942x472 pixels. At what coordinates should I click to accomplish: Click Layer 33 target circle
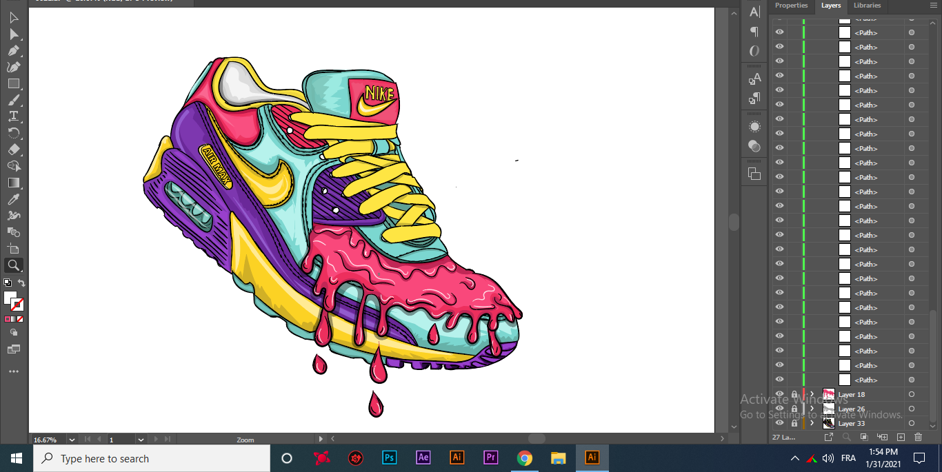[912, 424]
